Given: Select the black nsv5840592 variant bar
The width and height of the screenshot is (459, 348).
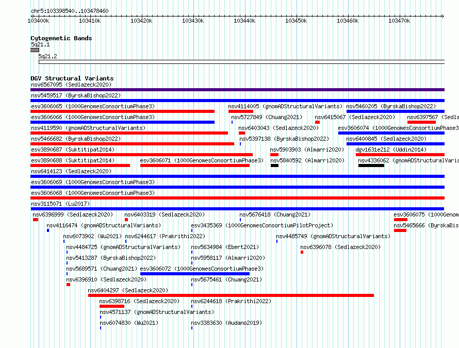Looking at the screenshot, I should click(x=274, y=165).
